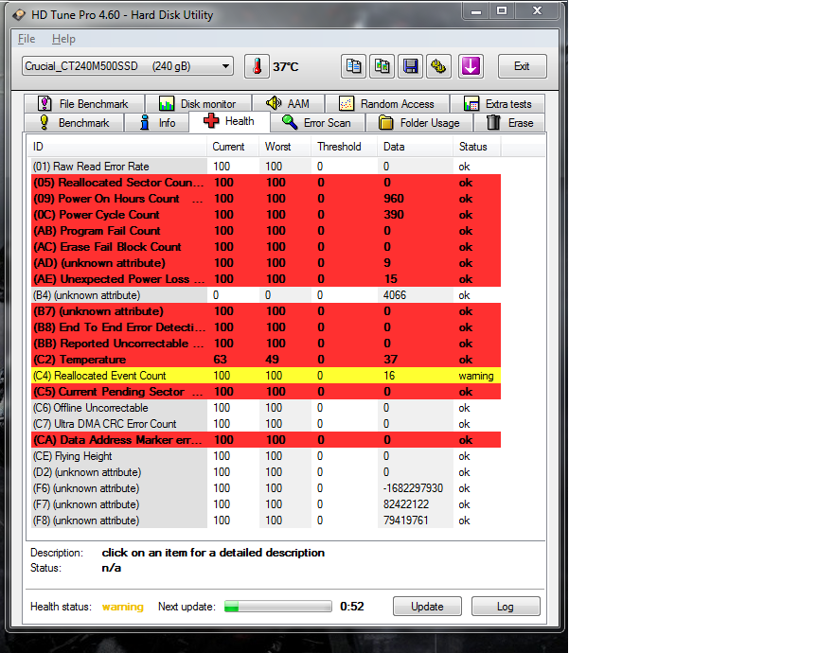This screenshot has width=818, height=653.
Task: Click the Log button
Action: [506, 606]
